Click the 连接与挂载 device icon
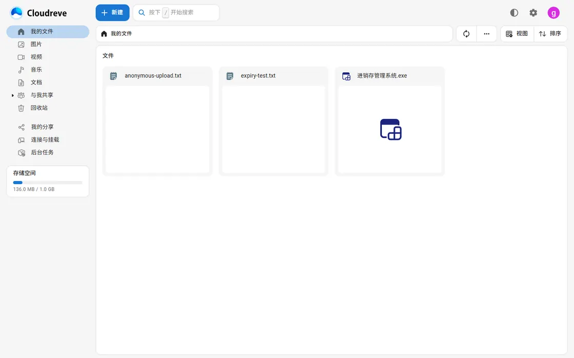The width and height of the screenshot is (574, 358). click(21, 140)
